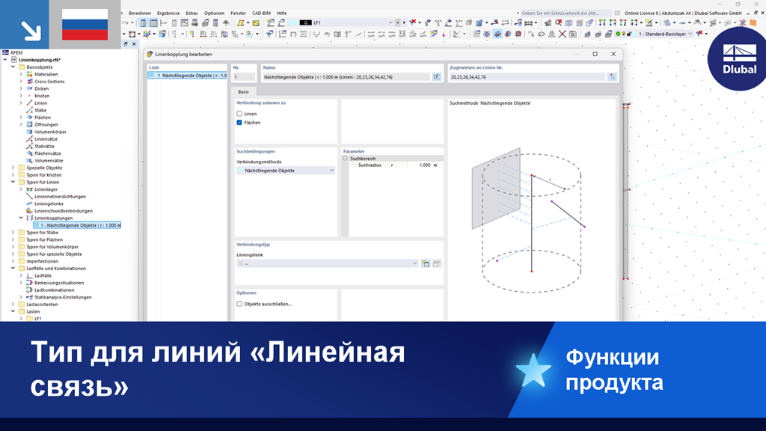Click the select lines picker icon beside assigned lines
Viewport: 766px width, 431px height.
(612, 77)
